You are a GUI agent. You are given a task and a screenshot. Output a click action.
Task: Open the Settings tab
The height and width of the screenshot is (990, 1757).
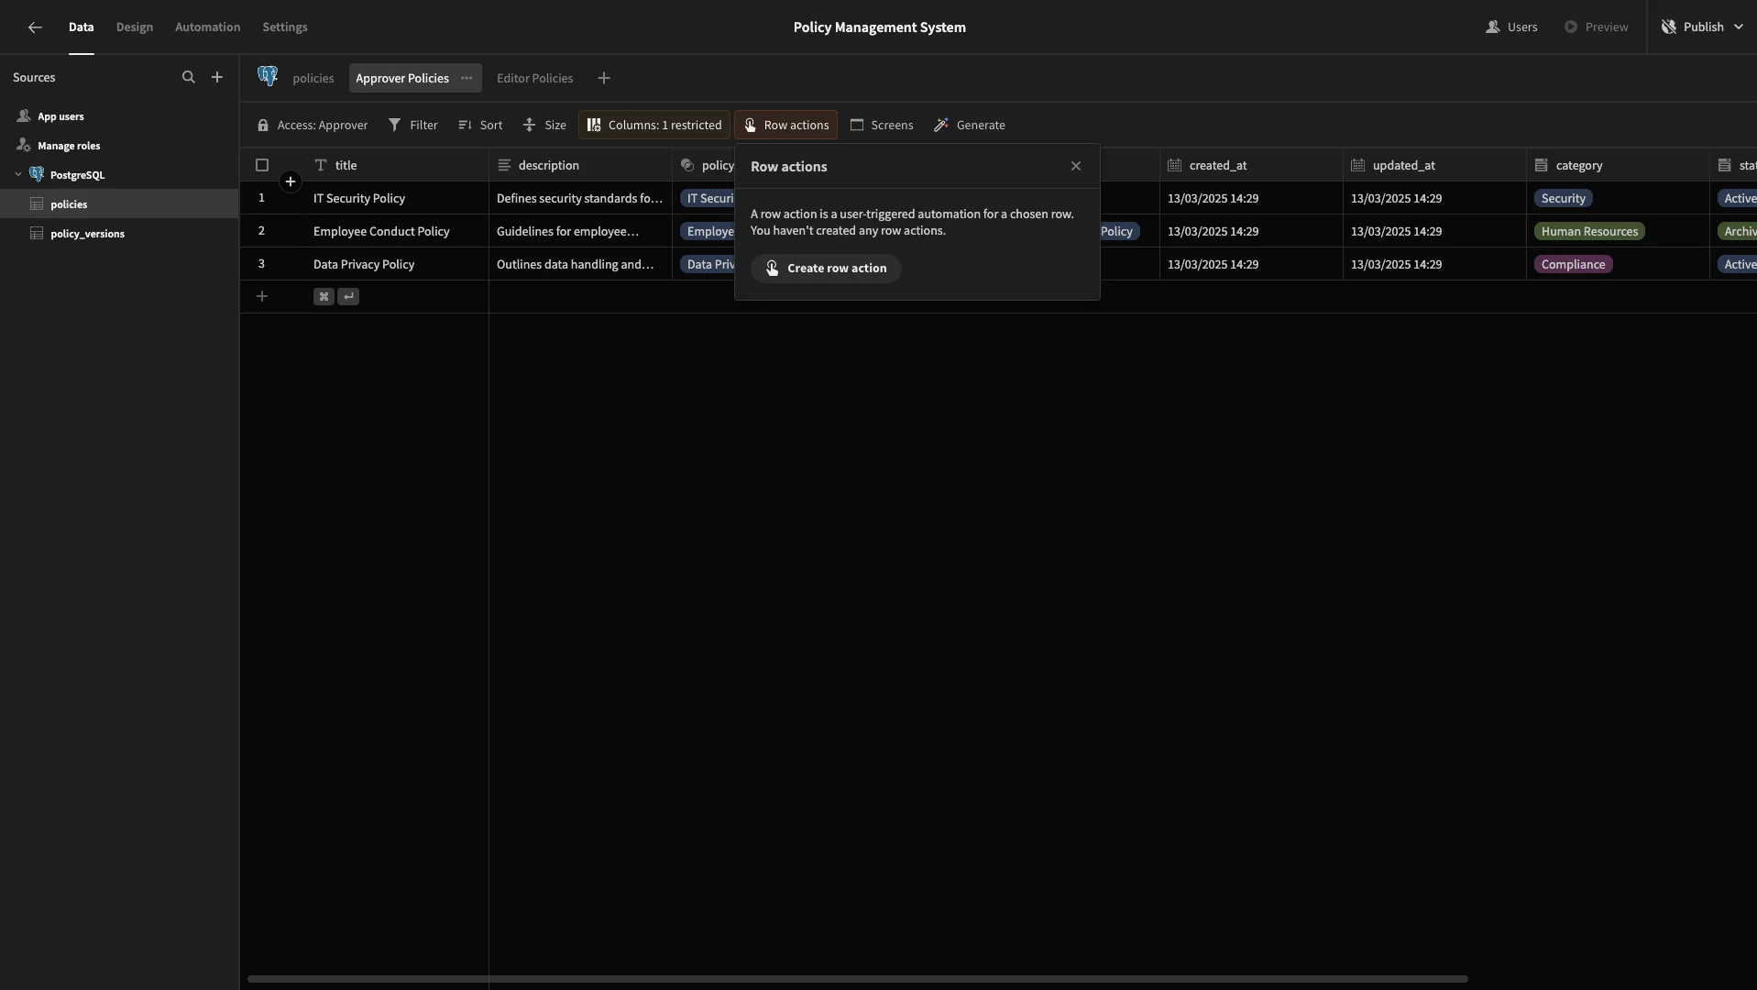(285, 27)
